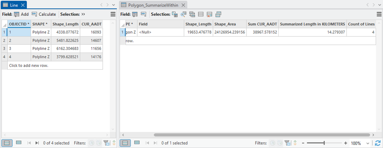383x148 pixels.
Task: Open Line table hamburger menu
Action: click(x=113, y=15)
